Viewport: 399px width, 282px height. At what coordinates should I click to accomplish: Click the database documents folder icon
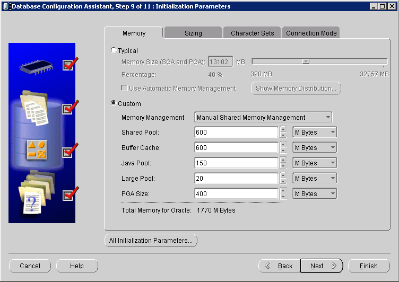34,108
